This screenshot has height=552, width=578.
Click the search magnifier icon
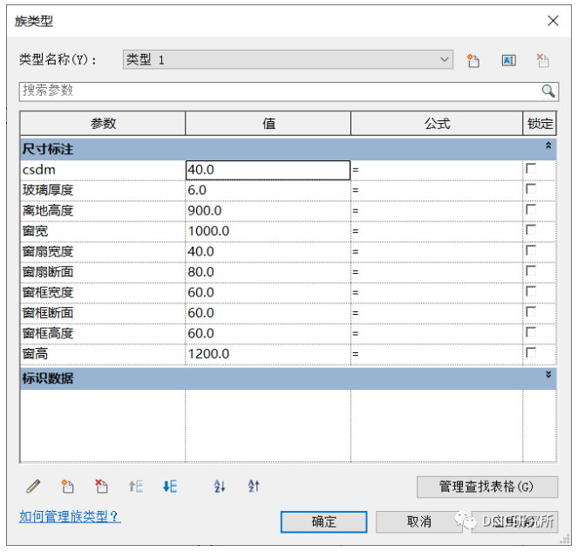548,91
